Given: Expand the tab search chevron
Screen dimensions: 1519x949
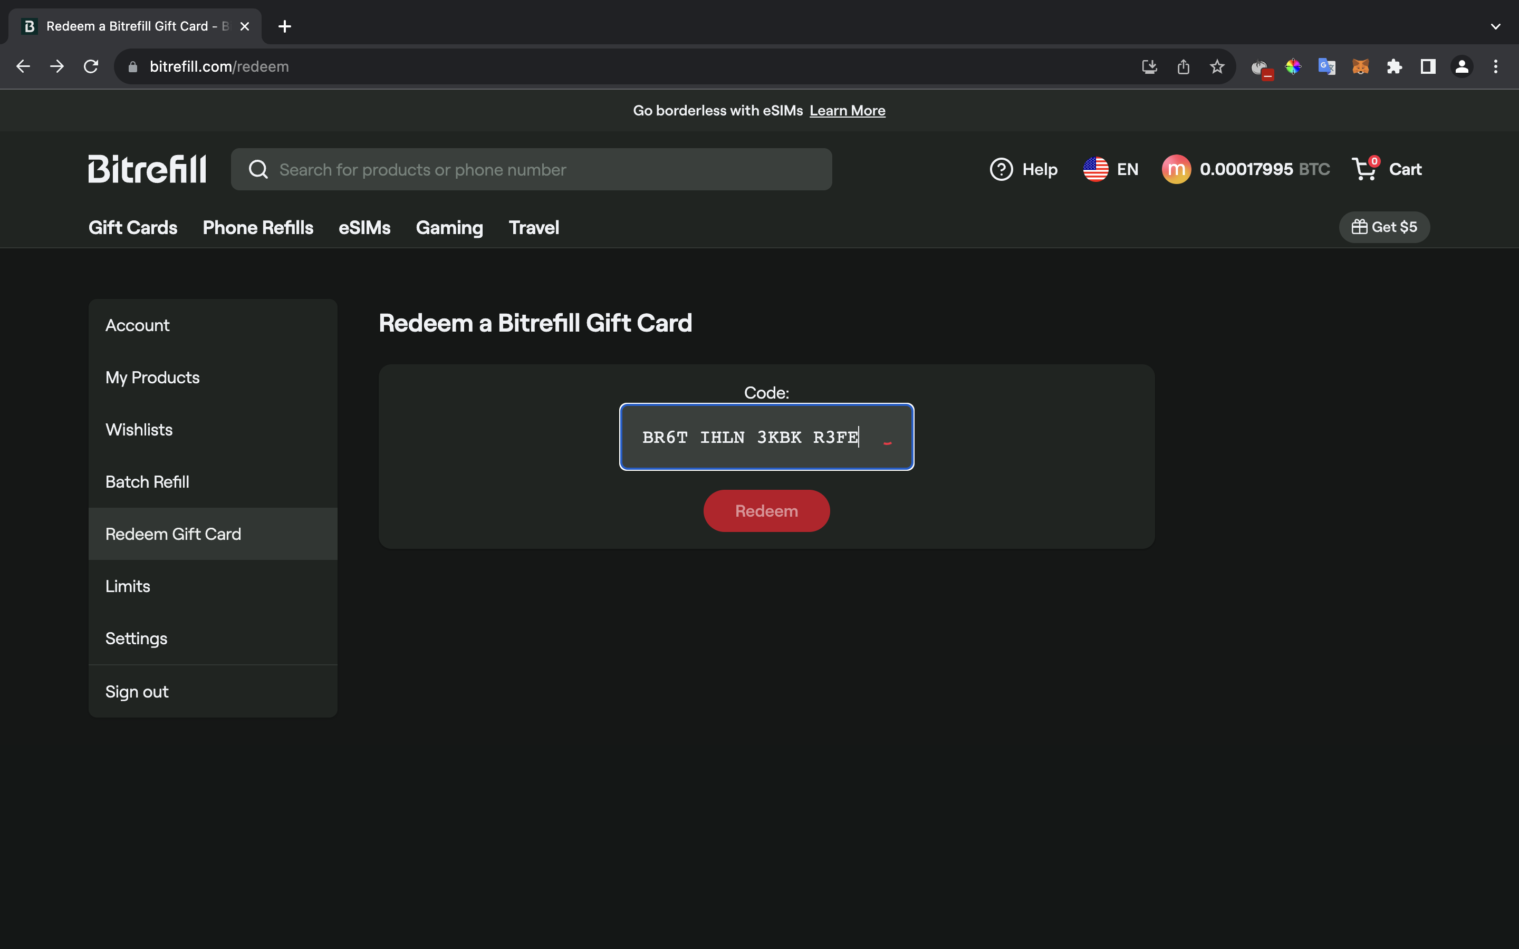Looking at the screenshot, I should point(1496,26).
